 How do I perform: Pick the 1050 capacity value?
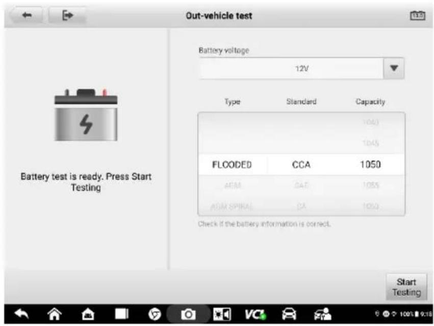pyautogui.click(x=370, y=165)
